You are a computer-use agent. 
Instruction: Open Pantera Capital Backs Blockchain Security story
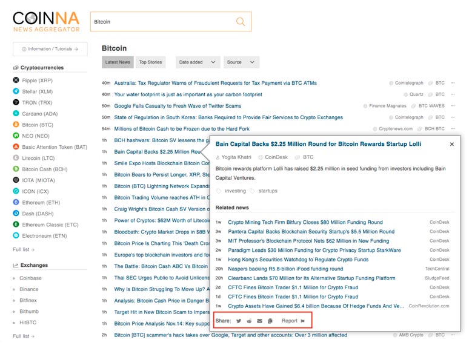pos(311,232)
